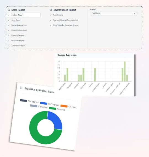Screen dimensions: 149x157
Task: Click the menu lines icon beside Statistics
Action: click(x=22, y=88)
